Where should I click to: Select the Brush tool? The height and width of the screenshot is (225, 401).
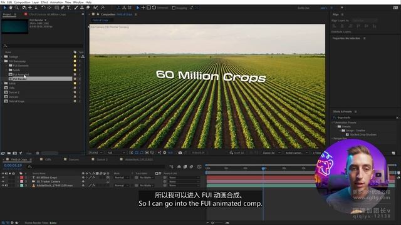[x=76, y=8]
